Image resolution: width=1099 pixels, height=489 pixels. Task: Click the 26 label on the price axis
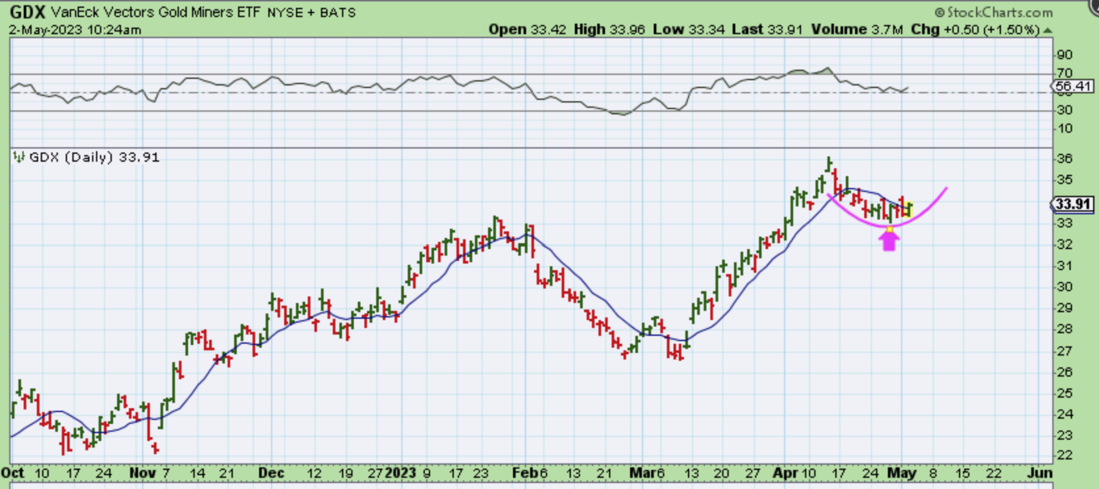pyautogui.click(x=1065, y=372)
